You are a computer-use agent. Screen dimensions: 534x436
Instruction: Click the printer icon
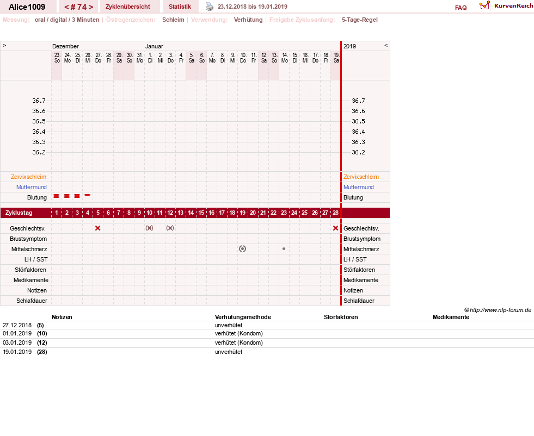point(210,7)
